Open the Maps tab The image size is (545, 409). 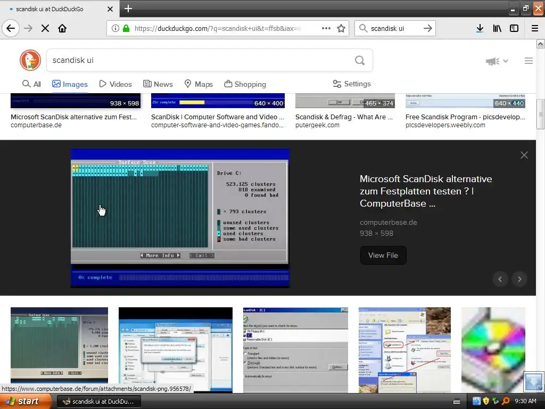pos(199,84)
